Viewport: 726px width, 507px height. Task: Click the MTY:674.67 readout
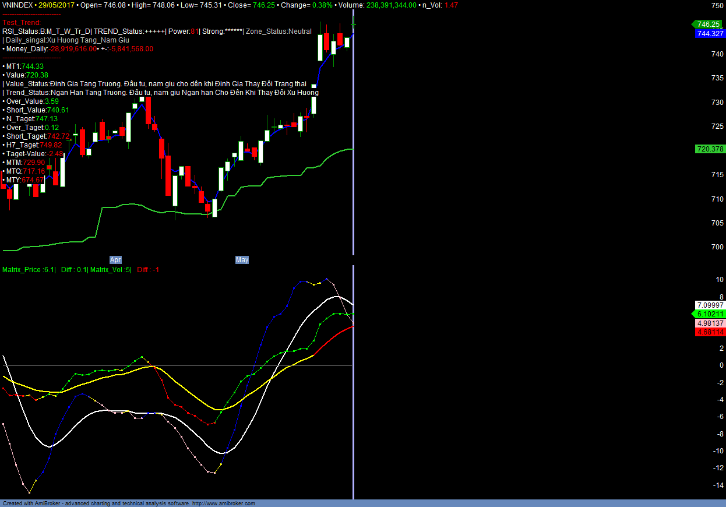click(24, 180)
